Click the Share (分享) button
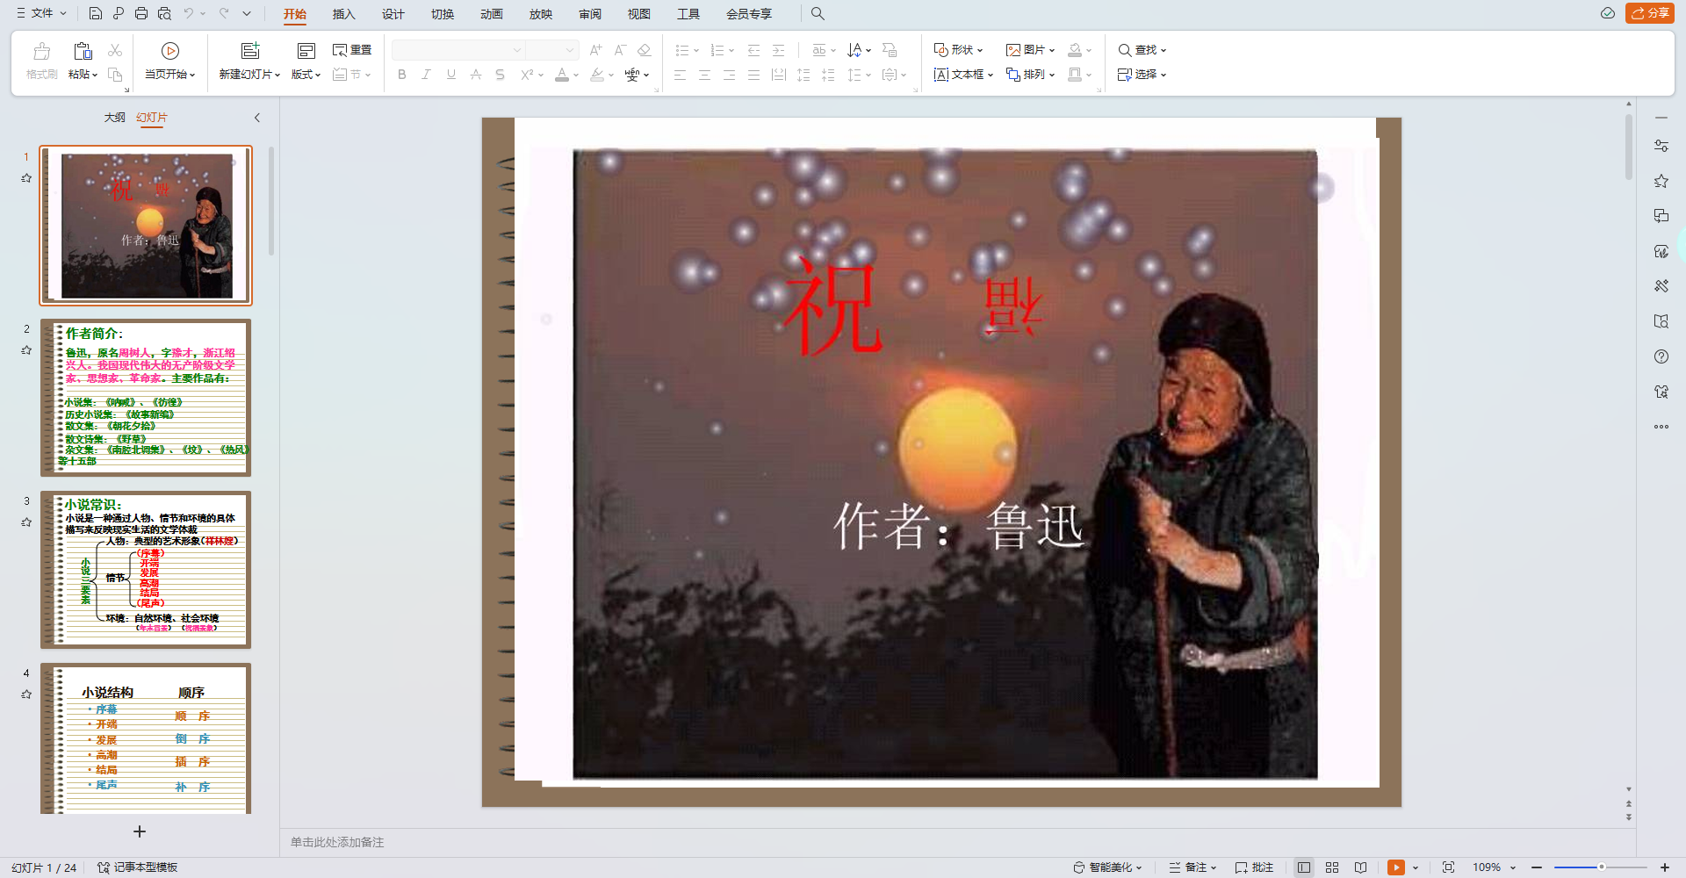This screenshot has width=1686, height=878. pos(1649,13)
